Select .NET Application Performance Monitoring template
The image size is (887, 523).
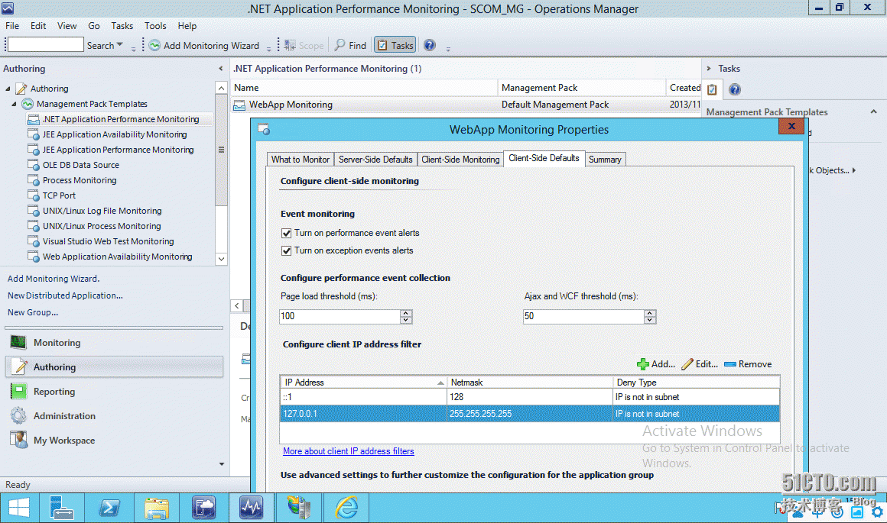(121, 119)
